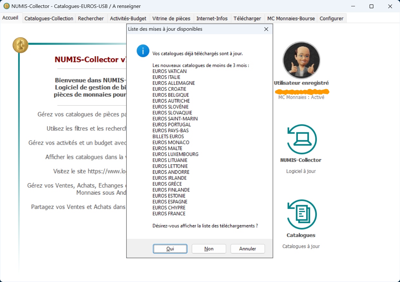This screenshot has height=282, width=400.
Task: Click the EUROS ESTONIE line
Action: tap(169, 196)
